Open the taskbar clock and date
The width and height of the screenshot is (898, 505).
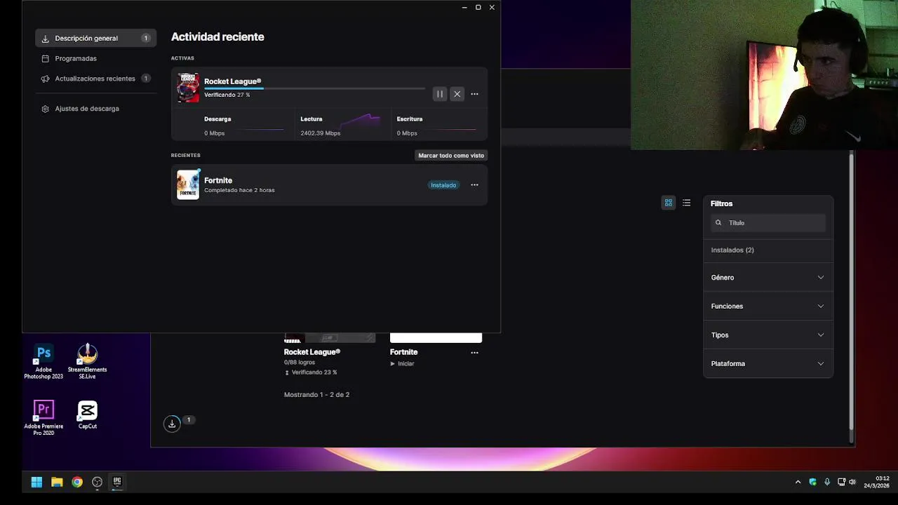coord(877,482)
